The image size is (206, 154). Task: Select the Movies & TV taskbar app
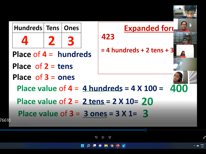[124, 146]
